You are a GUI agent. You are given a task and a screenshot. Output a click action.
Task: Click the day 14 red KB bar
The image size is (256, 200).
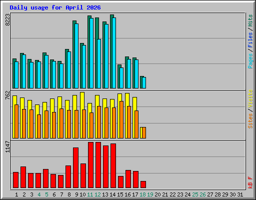(x=113, y=165)
